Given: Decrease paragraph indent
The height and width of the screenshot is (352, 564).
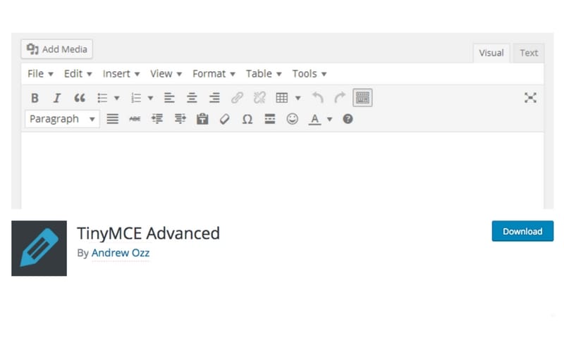Looking at the screenshot, I should pos(157,119).
